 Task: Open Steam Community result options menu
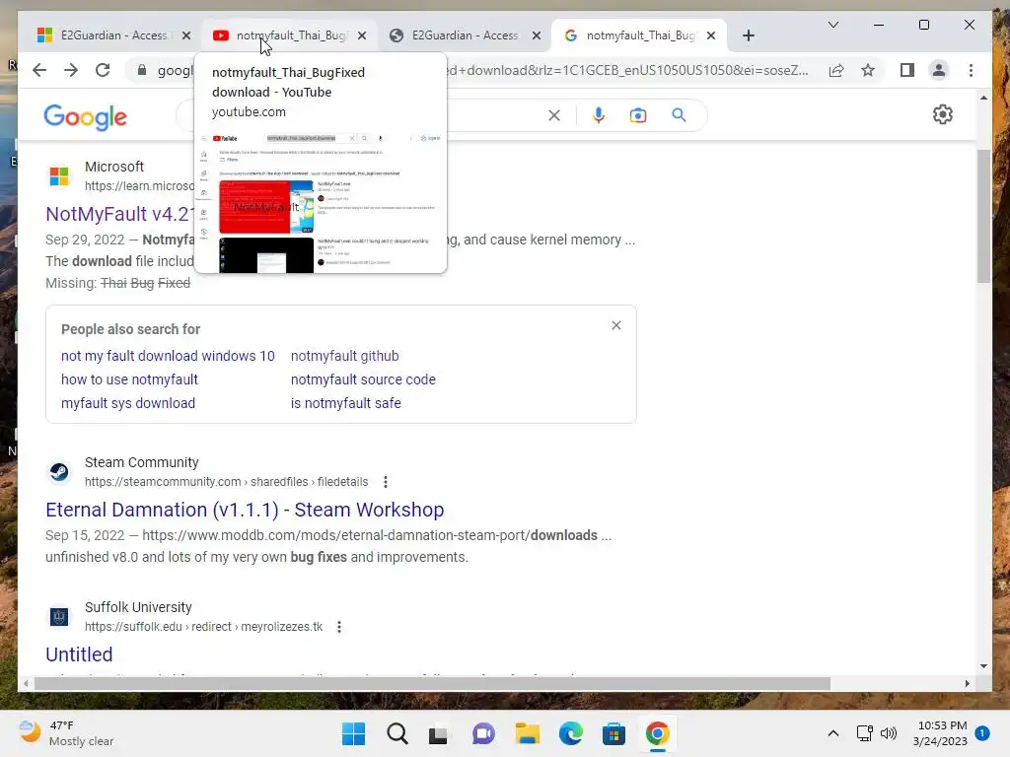point(386,481)
